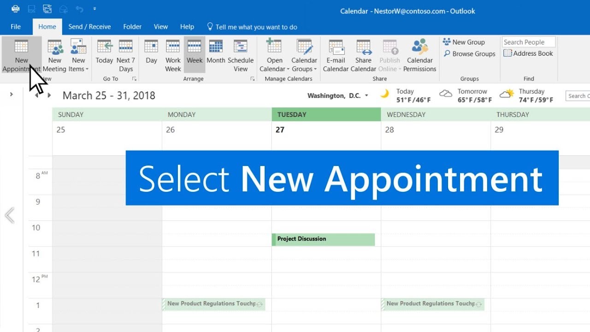
Task: Open the Project Discussion appointment
Action: click(x=323, y=239)
